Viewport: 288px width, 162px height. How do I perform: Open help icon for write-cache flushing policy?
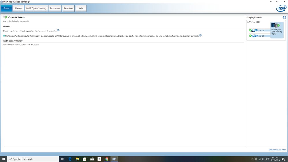200,35
